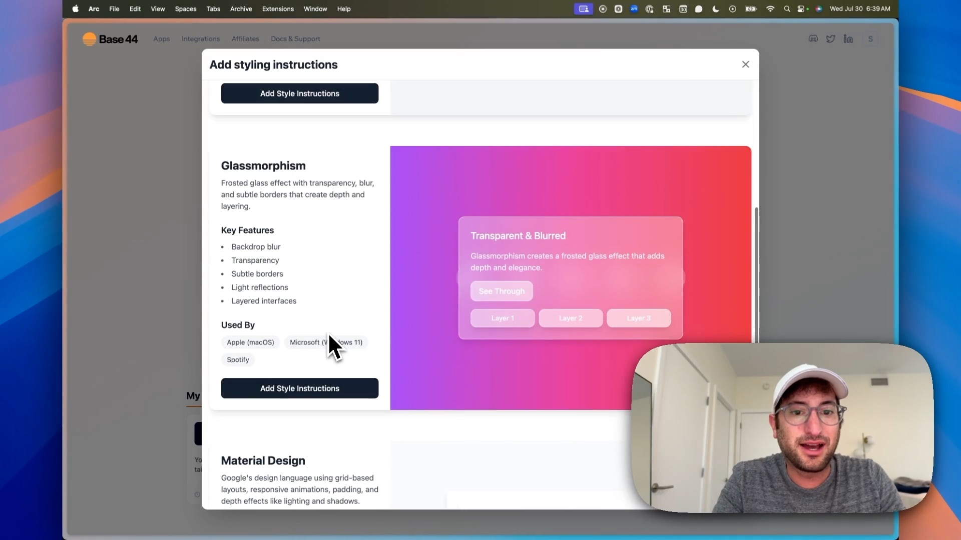Image resolution: width=961 pixels, height=540 pixels.
Task: Click the date and time display
Action: pos(860,9)
